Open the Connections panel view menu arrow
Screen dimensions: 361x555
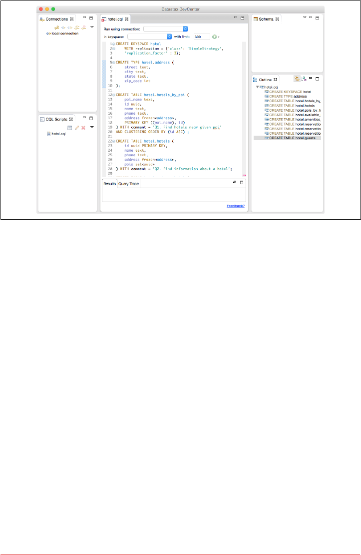[92, 27]
